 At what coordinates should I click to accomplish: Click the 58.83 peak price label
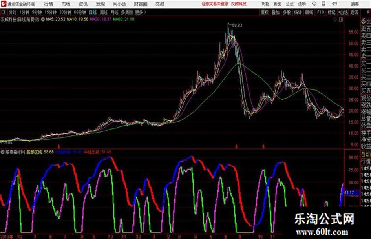(x=237, y=25)
